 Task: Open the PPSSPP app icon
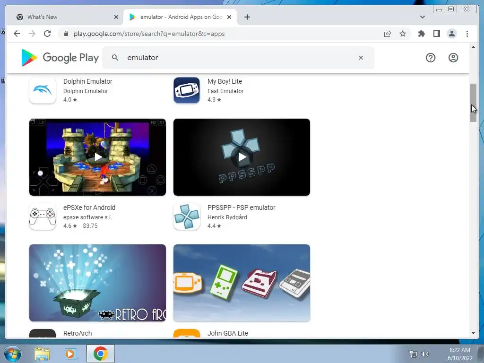point(187,216)
